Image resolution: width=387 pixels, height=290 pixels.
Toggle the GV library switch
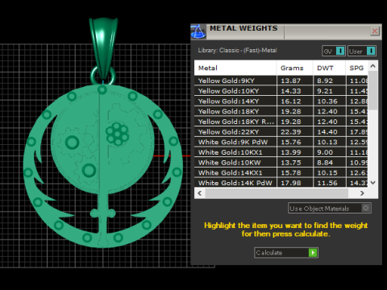pos(334,51)
